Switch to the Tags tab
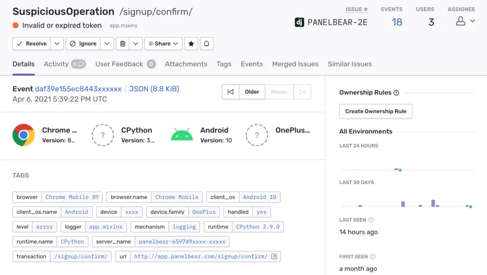This screenshot has height=275, width=487. (x=224, y=64)
